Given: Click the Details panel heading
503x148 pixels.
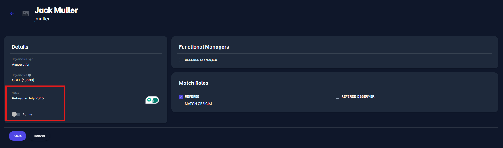Looking at the screenshot, I should coord(20,47).
